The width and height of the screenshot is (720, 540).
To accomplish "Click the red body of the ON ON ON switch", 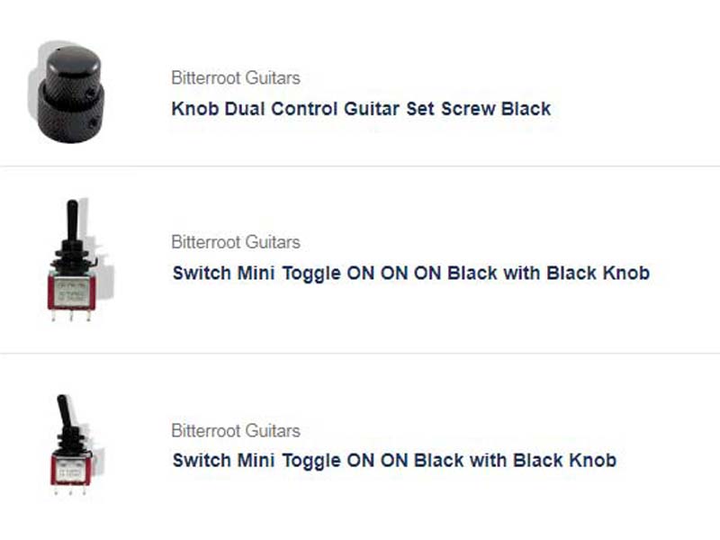I will point(72,292).
